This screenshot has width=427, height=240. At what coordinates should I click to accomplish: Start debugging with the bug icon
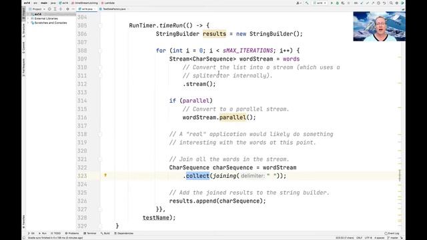click(x=338, y=3)
